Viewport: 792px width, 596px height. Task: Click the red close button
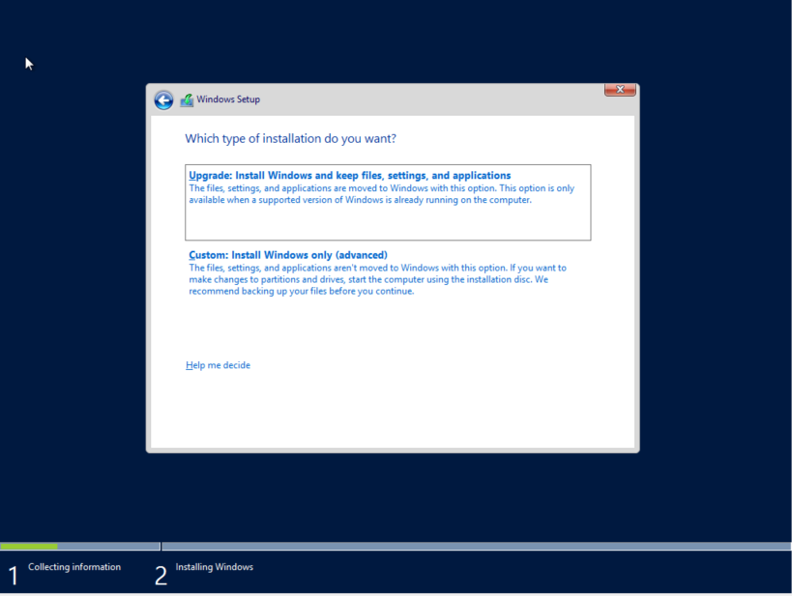[x=618, y=89]
